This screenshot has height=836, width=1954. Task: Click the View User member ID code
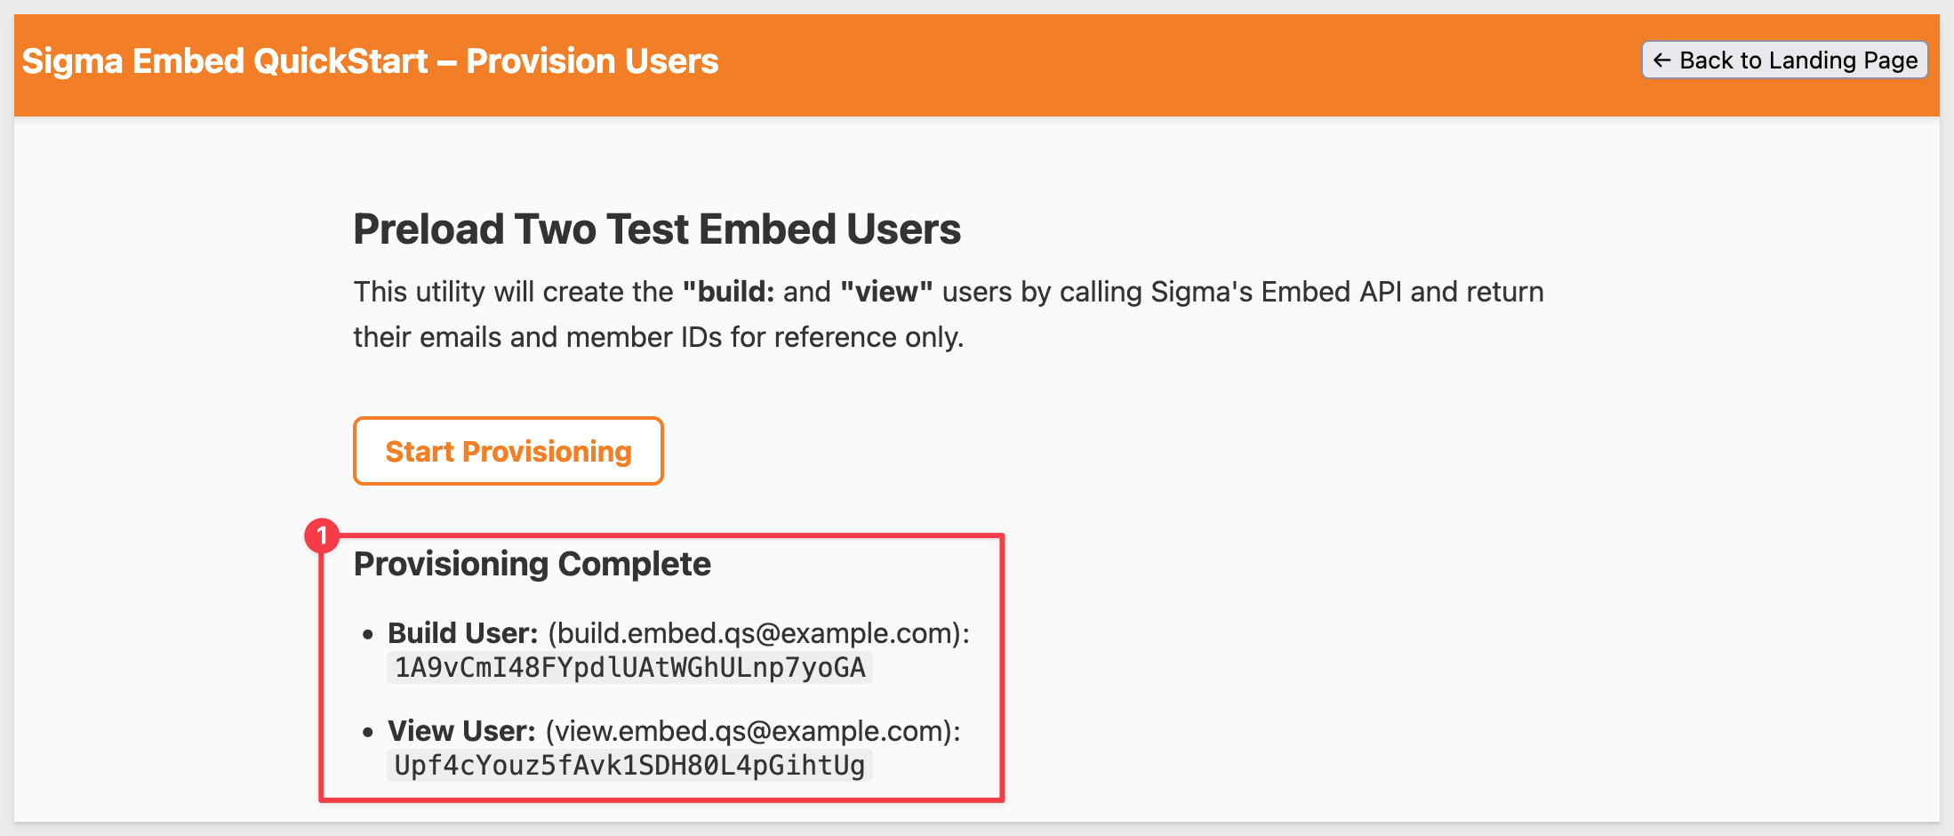(629, 766)
